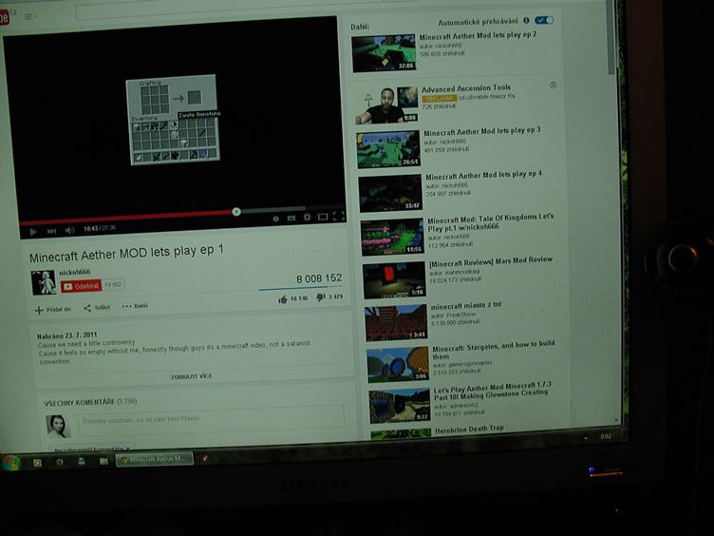Image resolution: width=714 pixels, height=536 pixels.
Task: Click thumbnail of Aether Mod ep 2 video
Action: 384,53
